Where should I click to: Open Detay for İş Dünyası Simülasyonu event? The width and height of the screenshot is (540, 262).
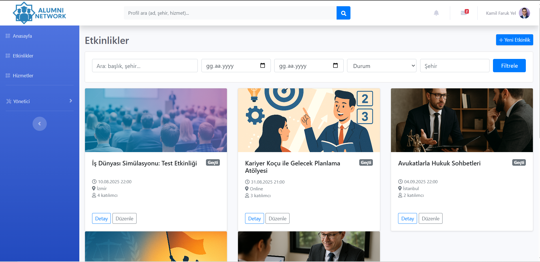coord(101,218)
